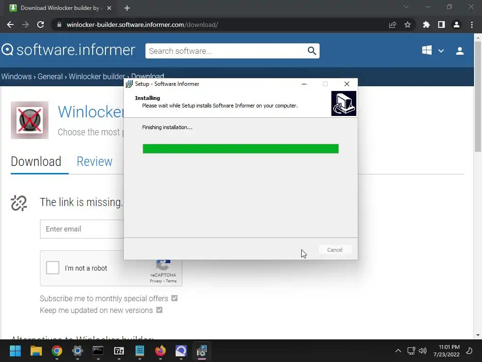Screen dimensions: 482x362
Task: Open the clock showing 11:01 PM
Action: coord(446,351)
